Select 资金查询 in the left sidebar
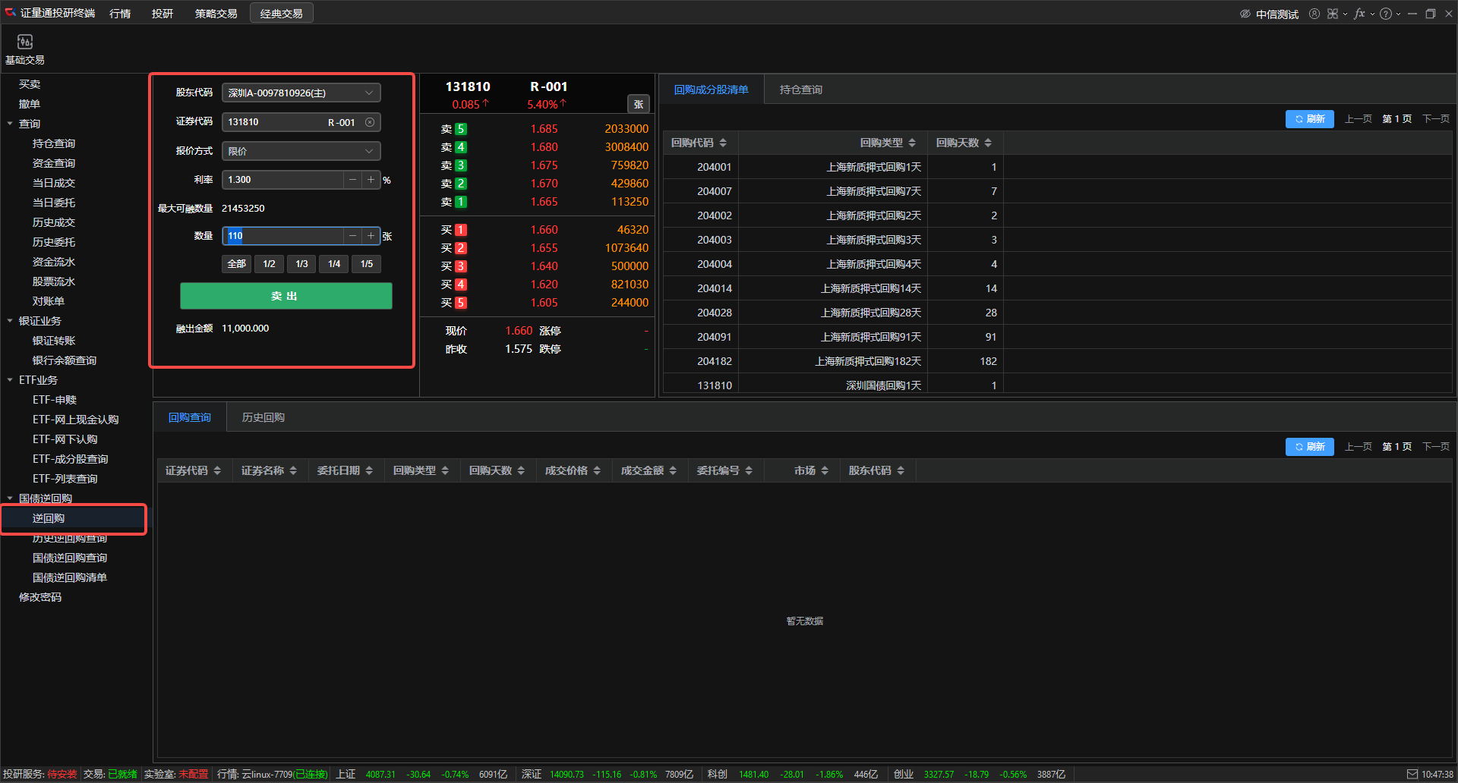The height and width of the screenshot is (783, 1458). [54, 163]
